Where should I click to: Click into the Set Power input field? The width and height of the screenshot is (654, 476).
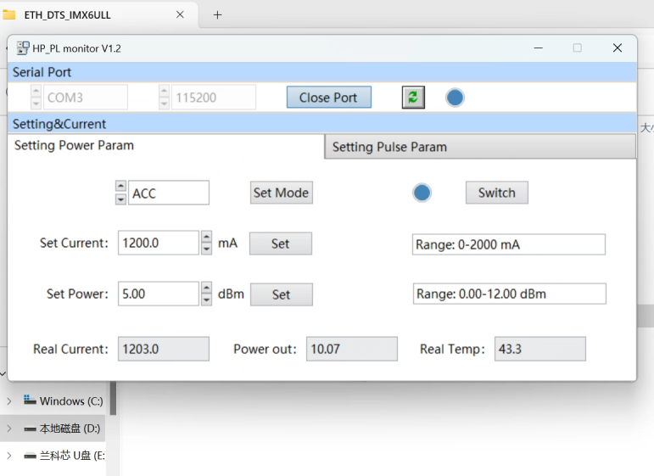click(158, 294)
